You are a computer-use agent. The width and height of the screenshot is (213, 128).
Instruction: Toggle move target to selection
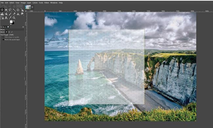pyautogui.click(x=9, y=32)
